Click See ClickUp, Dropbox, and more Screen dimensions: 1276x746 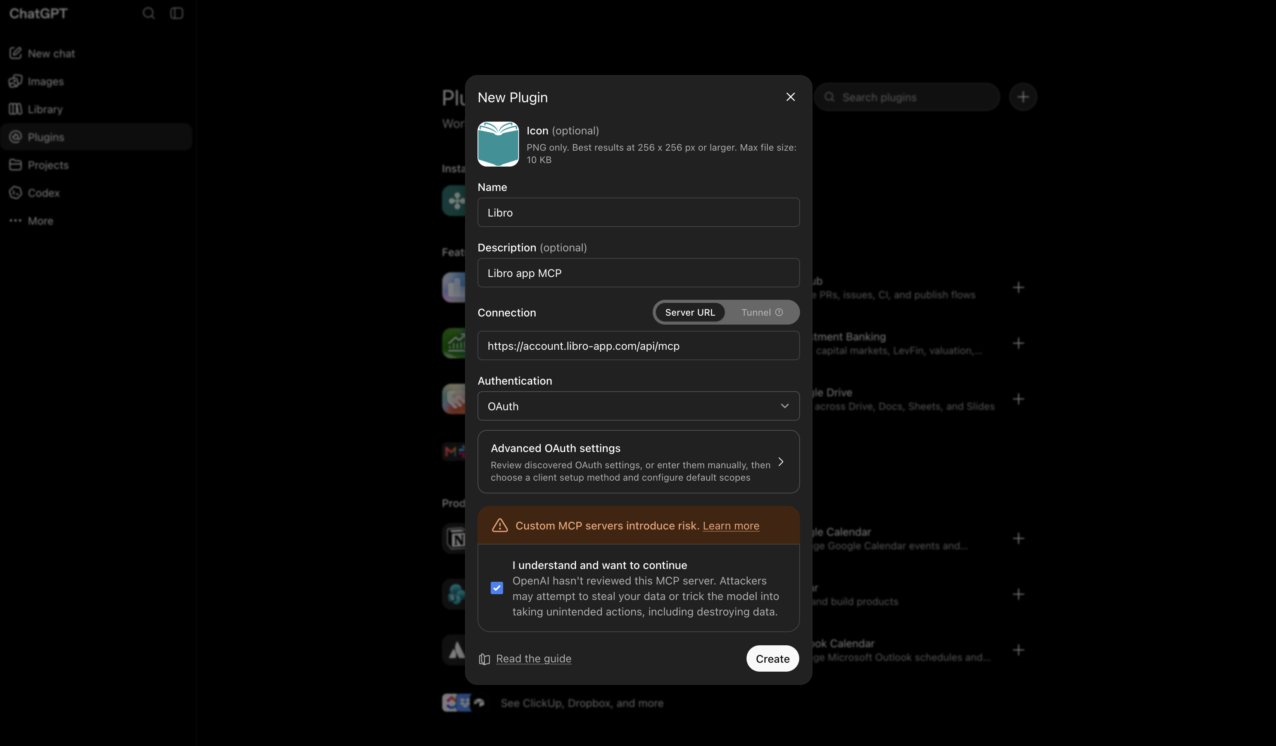[582, 703]
